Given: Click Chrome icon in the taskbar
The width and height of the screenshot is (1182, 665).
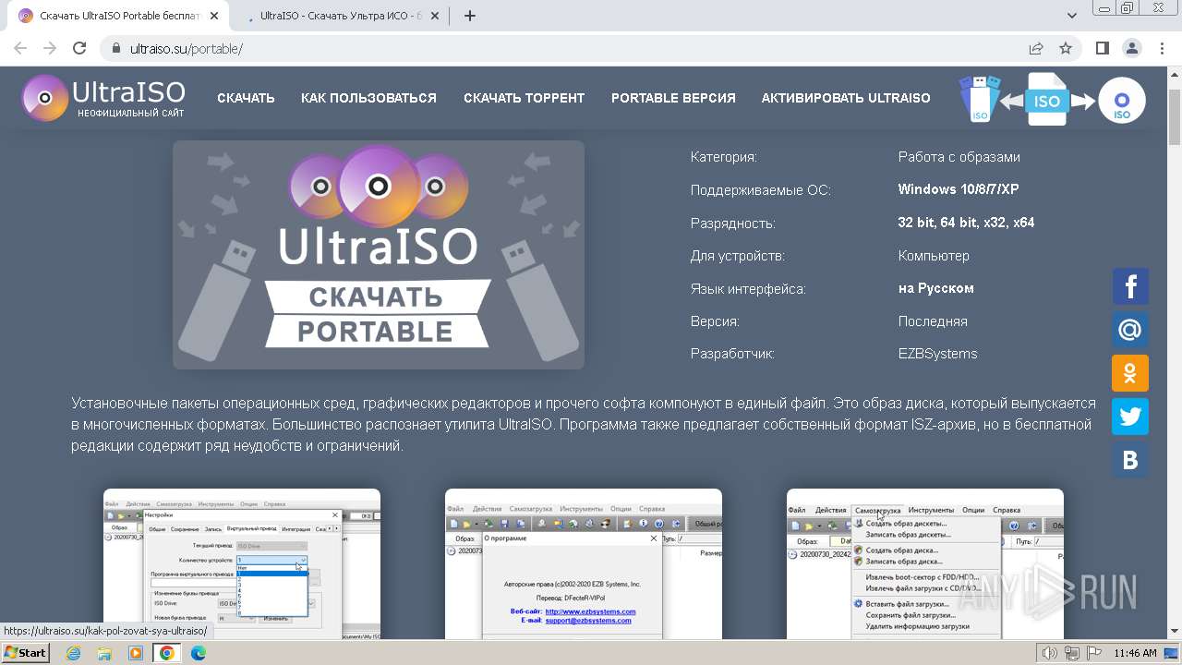Looking at the screenshot, I should click(166, 653).
